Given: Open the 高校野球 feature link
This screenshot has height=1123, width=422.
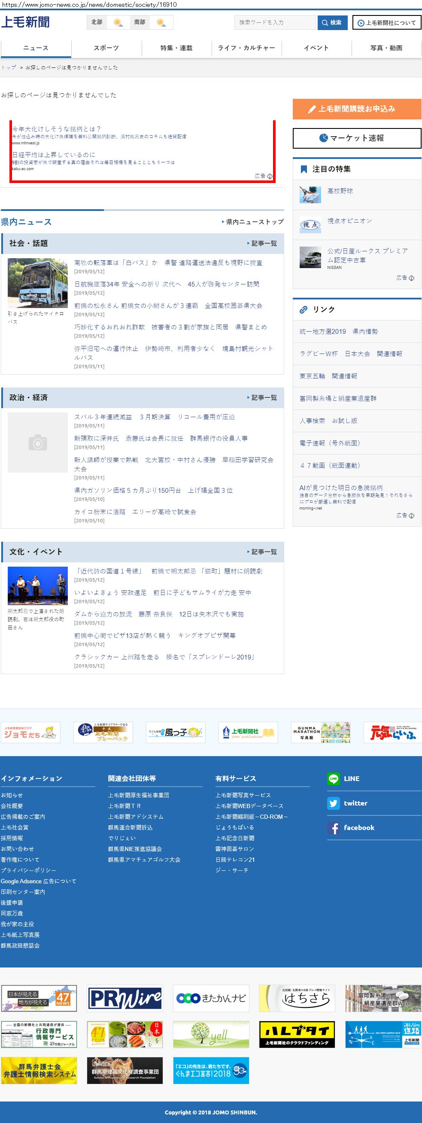Looking at the screenshot, I should pyautogui.click(x=340, y=191).
